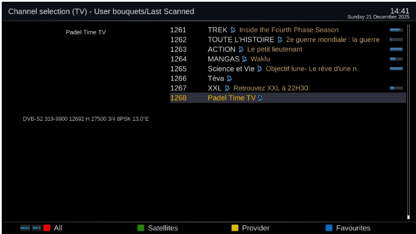The image size is (416, 234).
Task: Click the TREK programme progress bar
Action: click(x=396, y=30)
